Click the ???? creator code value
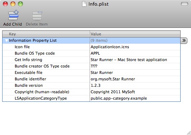191x135 pixels. (x=94, y=66)
